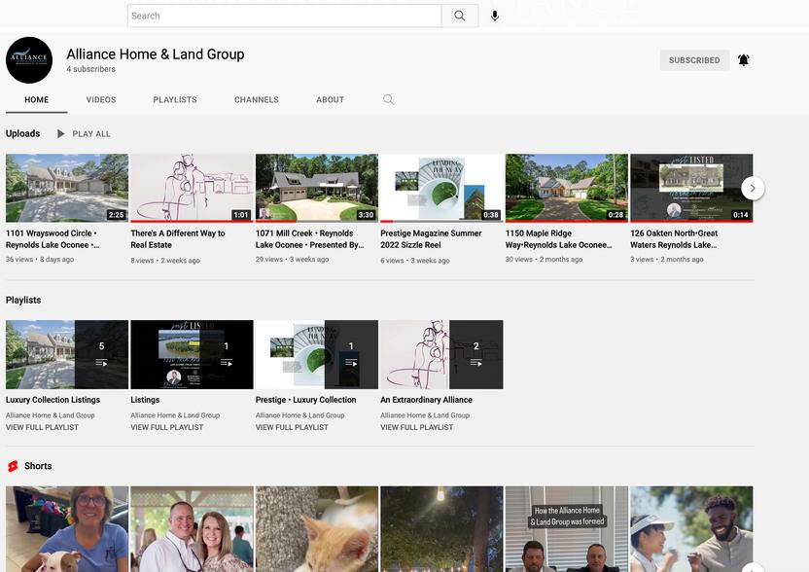View full playlist under An Extraordinary Alliance
Screen dimensions: 809x572
pos(417,427)
